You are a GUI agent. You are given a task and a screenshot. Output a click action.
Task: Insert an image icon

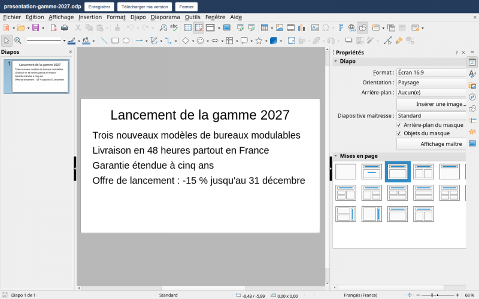[280, 28]
